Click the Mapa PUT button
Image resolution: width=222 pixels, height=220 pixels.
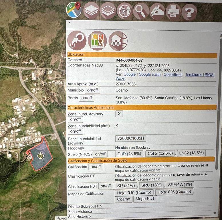(145, 199)
